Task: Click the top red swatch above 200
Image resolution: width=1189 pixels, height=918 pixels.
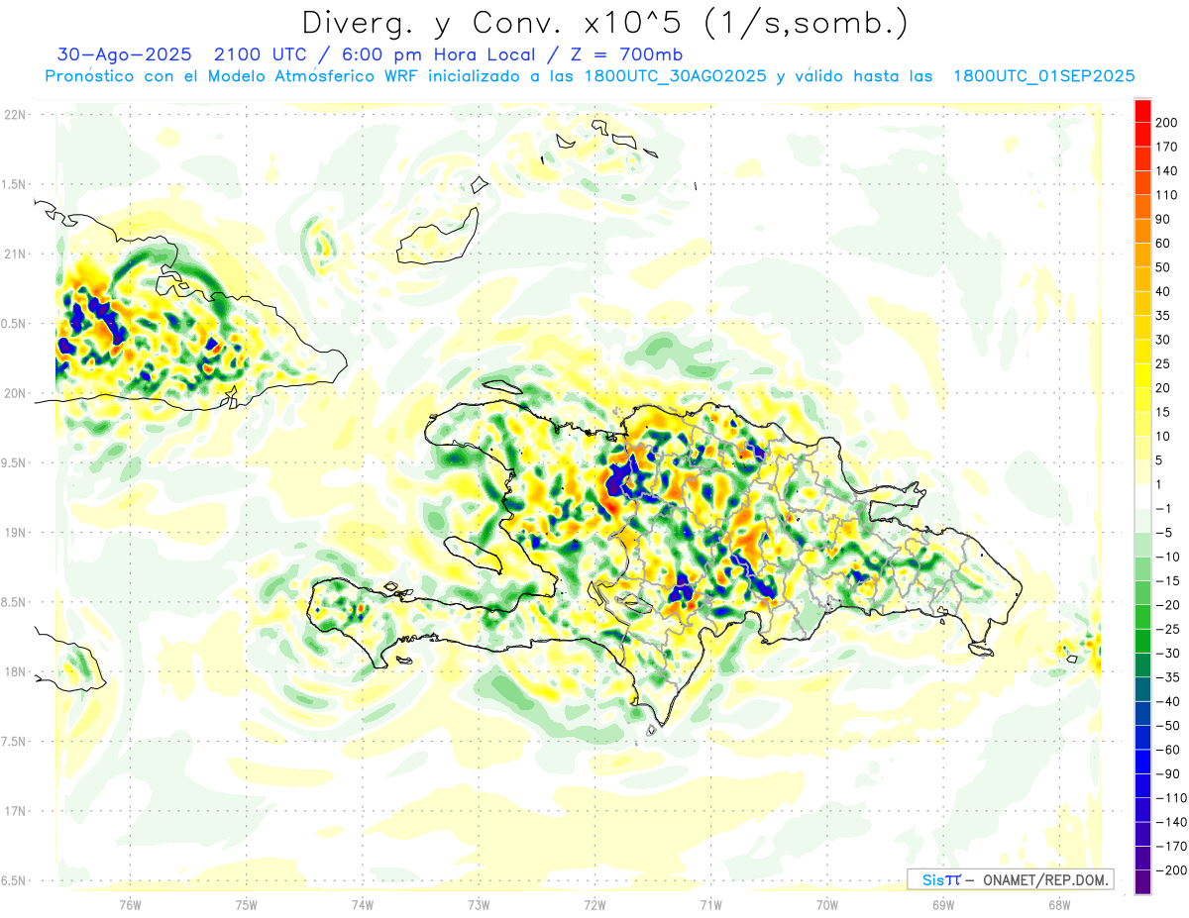Action: (1142, 111)
